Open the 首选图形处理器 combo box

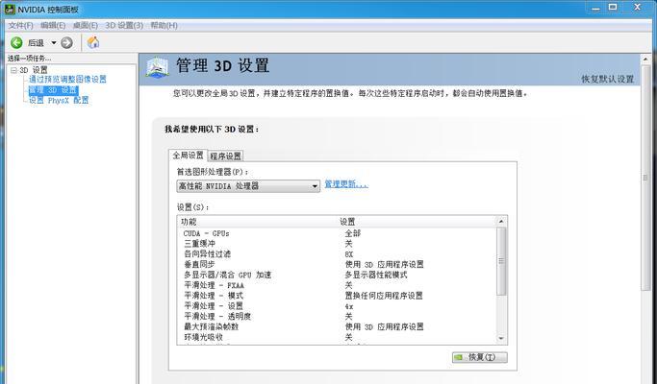[248, 185]
